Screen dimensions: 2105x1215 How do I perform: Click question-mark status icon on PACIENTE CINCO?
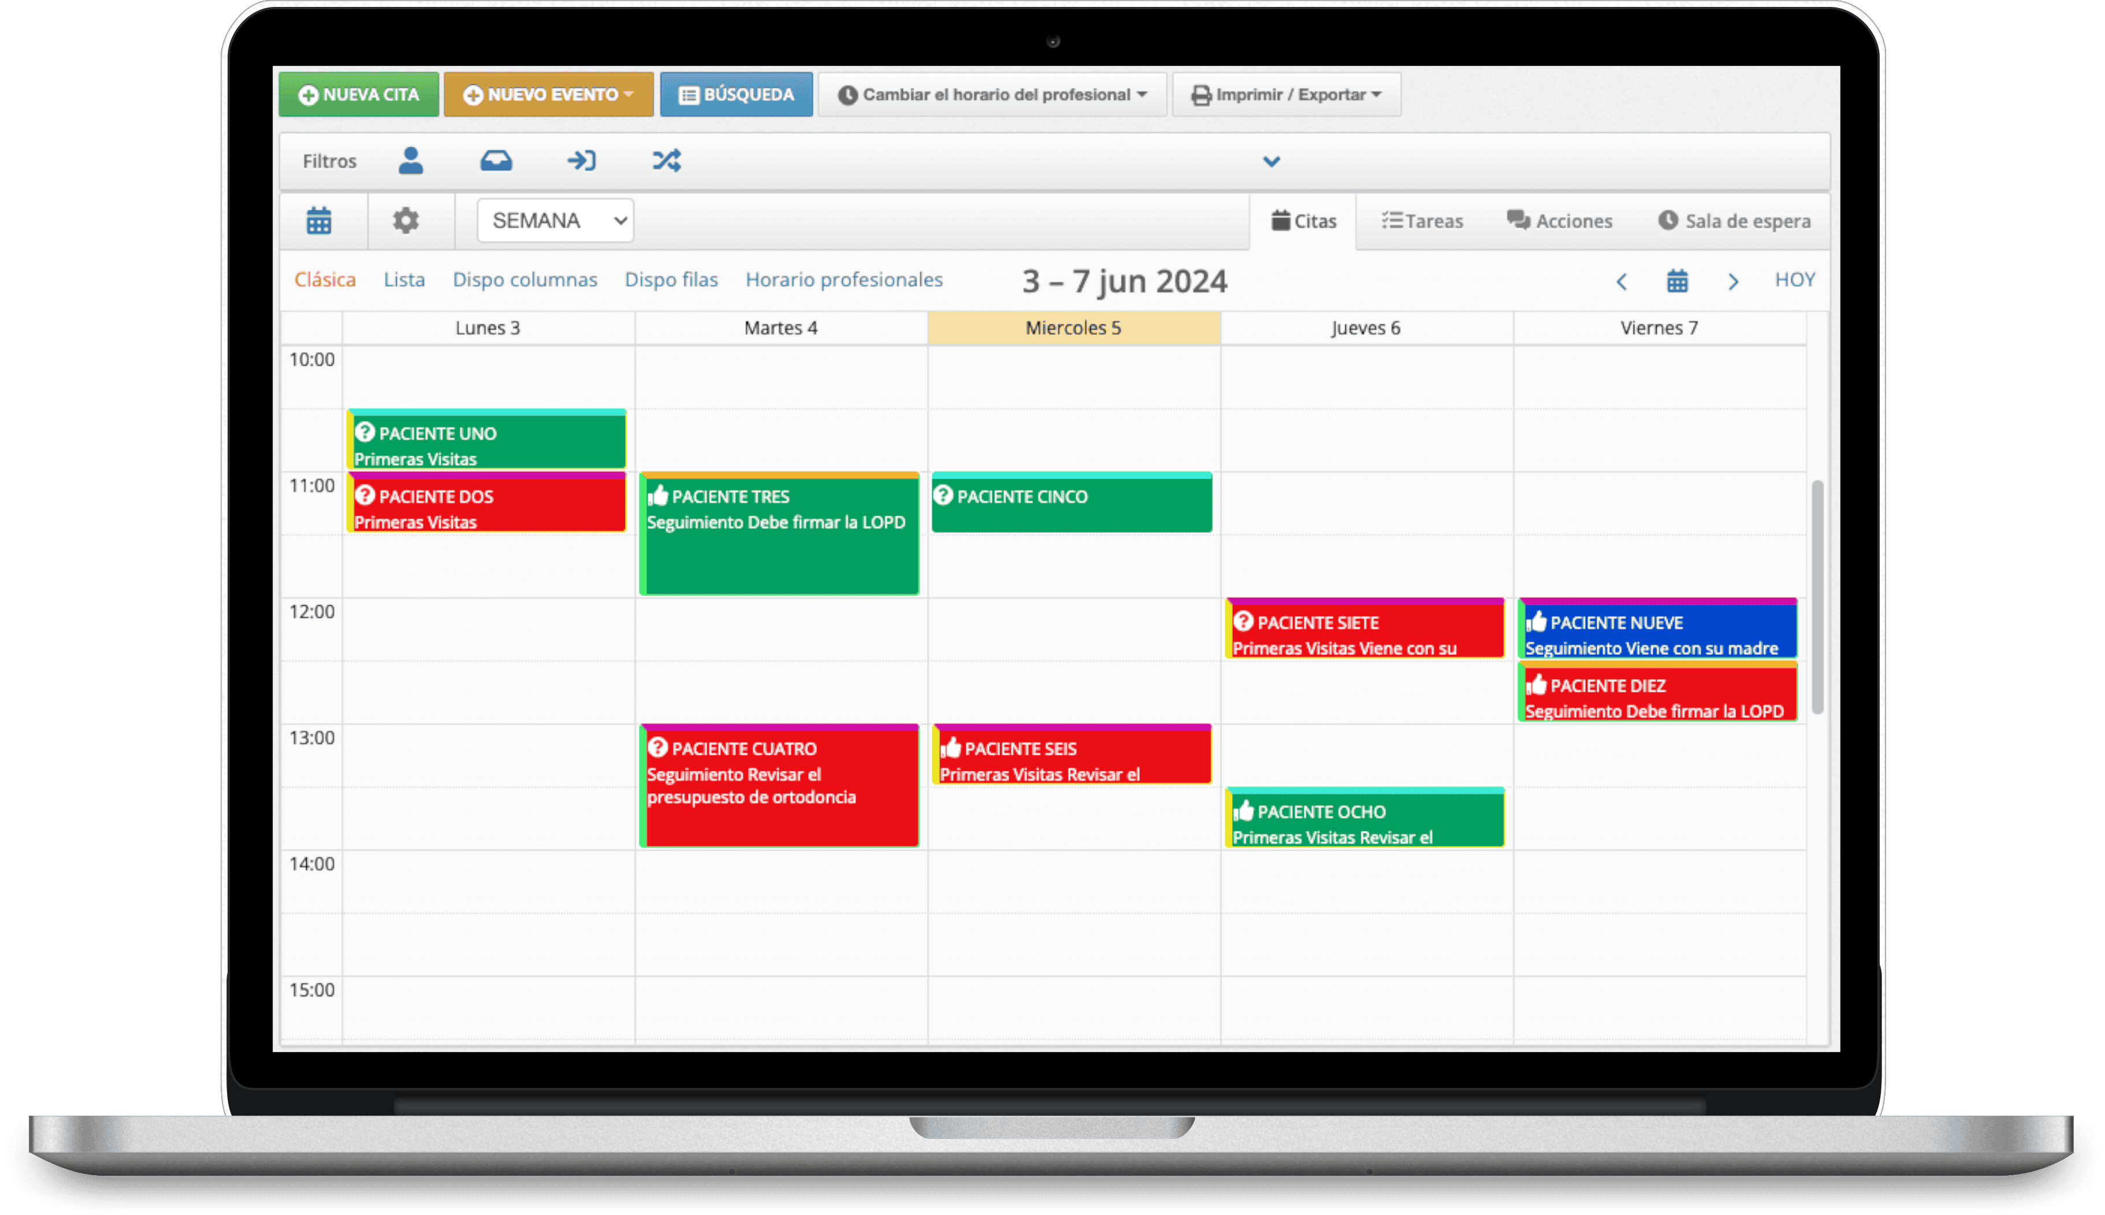943,495
